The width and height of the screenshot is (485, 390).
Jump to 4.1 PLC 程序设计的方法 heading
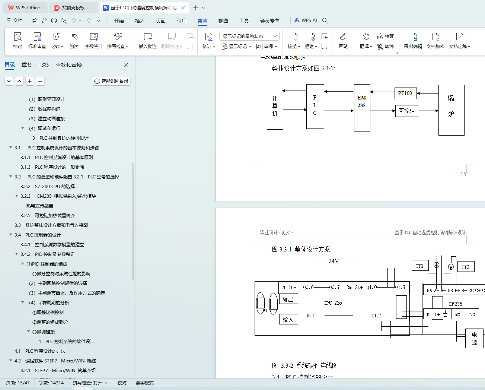[x=40, y=351]
